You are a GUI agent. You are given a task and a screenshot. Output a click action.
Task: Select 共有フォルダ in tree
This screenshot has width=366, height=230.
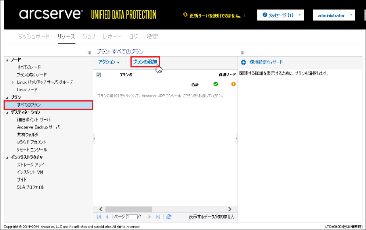pos(27,135)
